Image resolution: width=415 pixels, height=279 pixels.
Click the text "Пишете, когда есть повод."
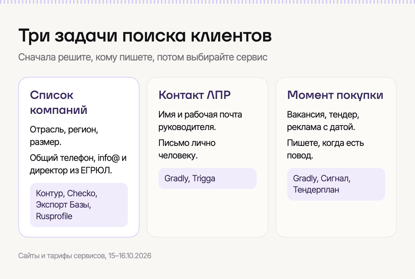click(x=326, y=149)
